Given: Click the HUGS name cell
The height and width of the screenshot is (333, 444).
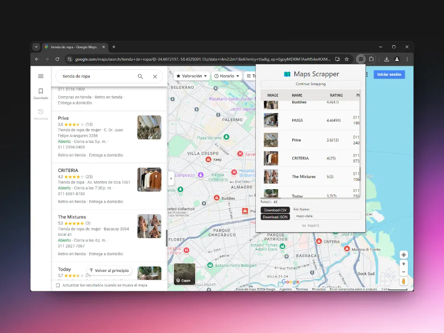Looking at the screenshot, I should click(297, 120).
